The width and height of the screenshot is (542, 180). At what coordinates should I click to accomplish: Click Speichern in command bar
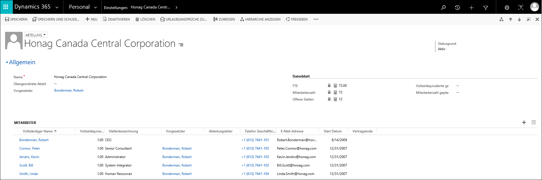(16, 19)
